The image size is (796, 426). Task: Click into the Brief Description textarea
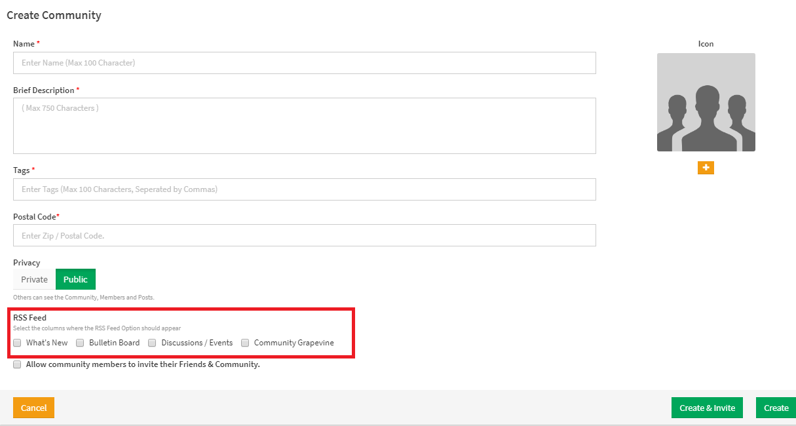pos(305,126)
